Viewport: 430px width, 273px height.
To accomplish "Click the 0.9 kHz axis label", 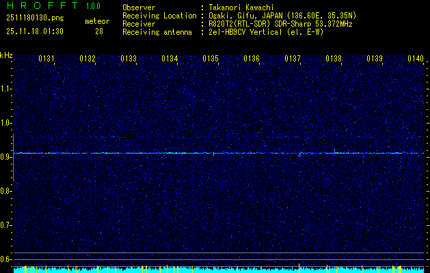I will pyautogui.click(x=5, y=157).
